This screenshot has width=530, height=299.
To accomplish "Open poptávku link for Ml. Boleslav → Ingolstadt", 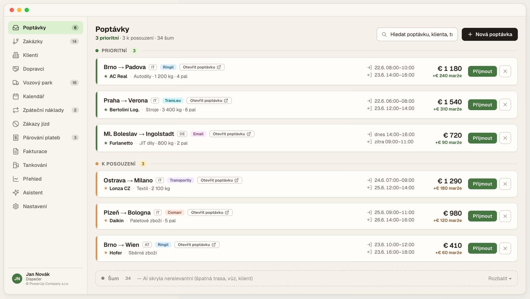I will pyautogui.click(x=232, y=134).
